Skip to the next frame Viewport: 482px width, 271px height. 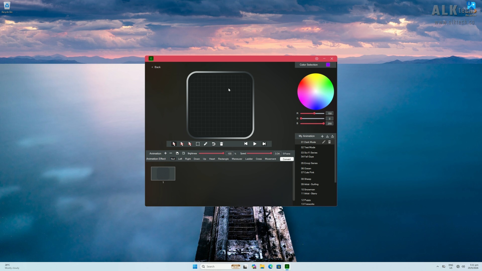[264, 144]
